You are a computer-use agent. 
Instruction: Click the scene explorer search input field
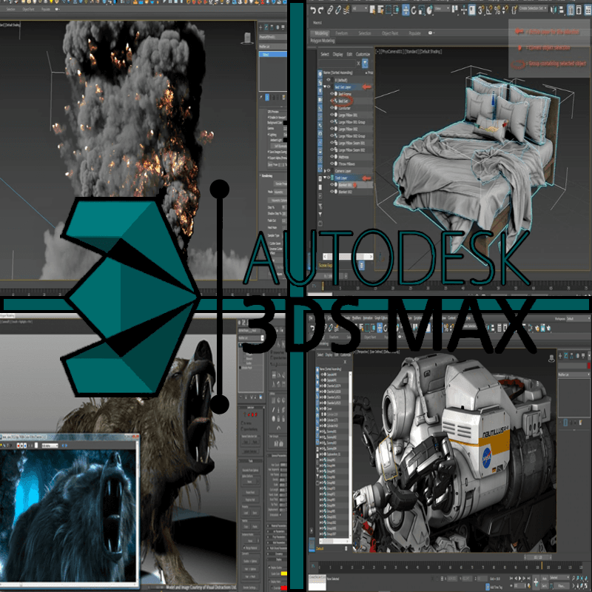click(337, 64)
